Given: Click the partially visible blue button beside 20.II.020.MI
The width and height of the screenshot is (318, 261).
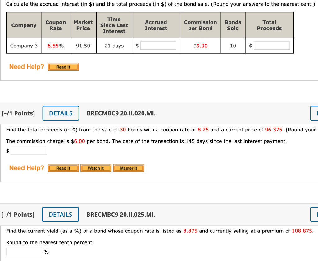Looking at the screenshot, I should click(315, 113).
